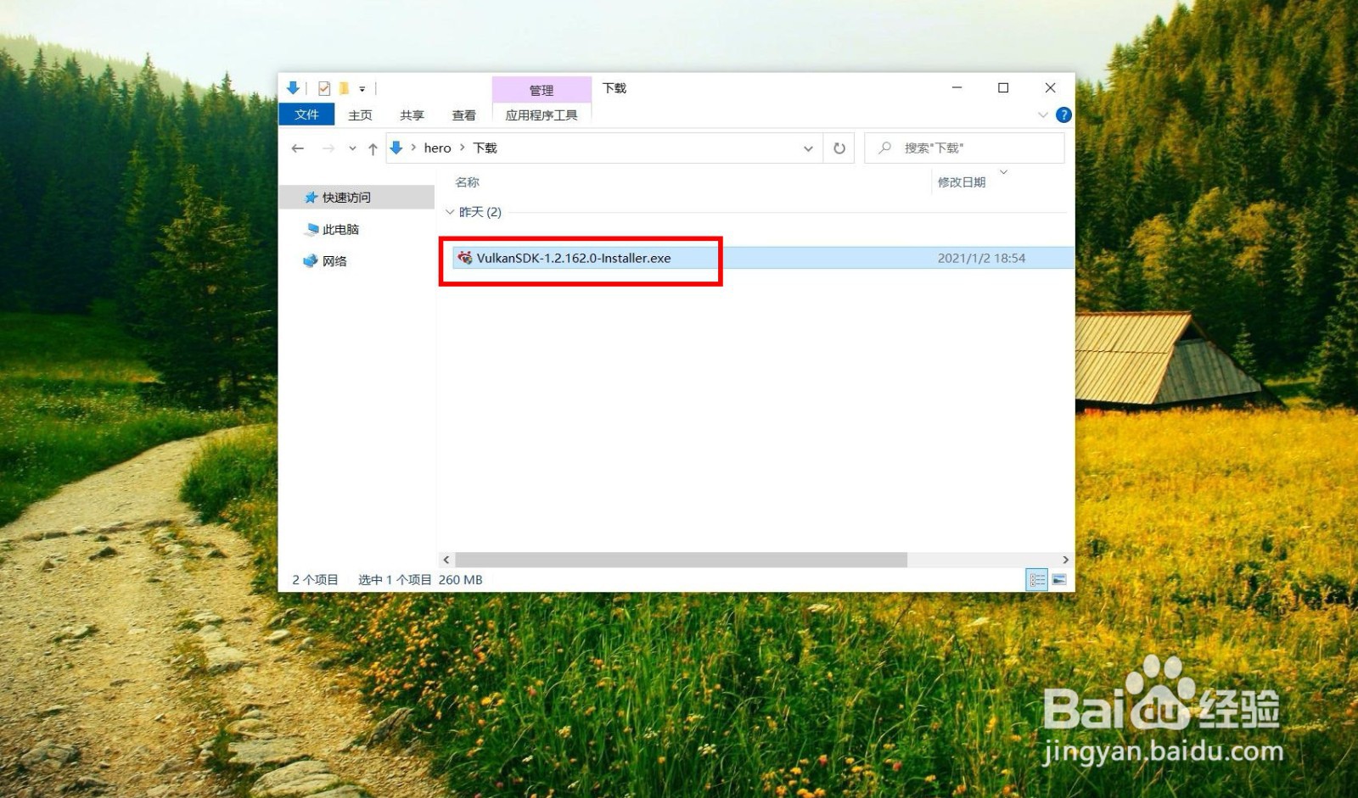Click the search box for 下载

click(x=964, y=148)
